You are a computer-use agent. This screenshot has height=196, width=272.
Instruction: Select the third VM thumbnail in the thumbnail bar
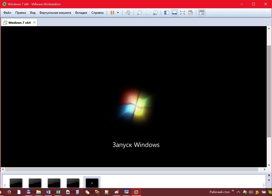coord(54,183)
